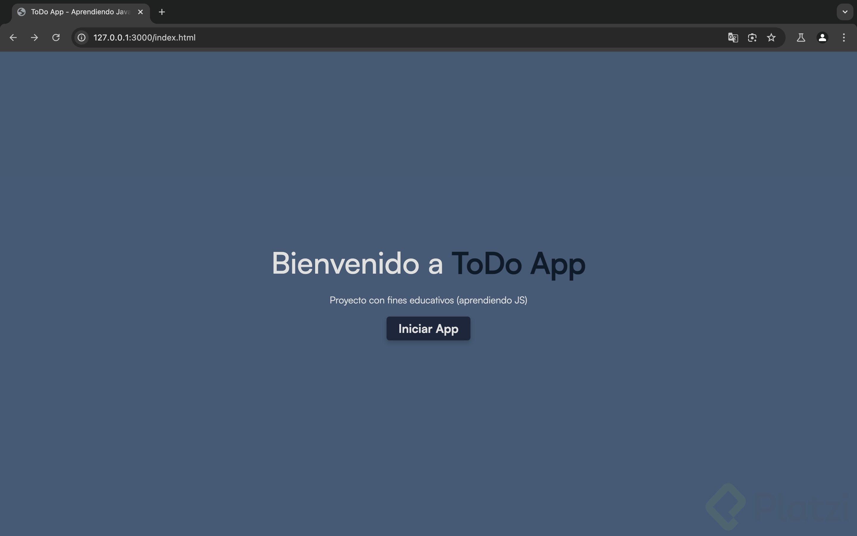Viewport: 857px width, 536px height.
Task: Reload the current page
Action: click(x=56, y=38)
